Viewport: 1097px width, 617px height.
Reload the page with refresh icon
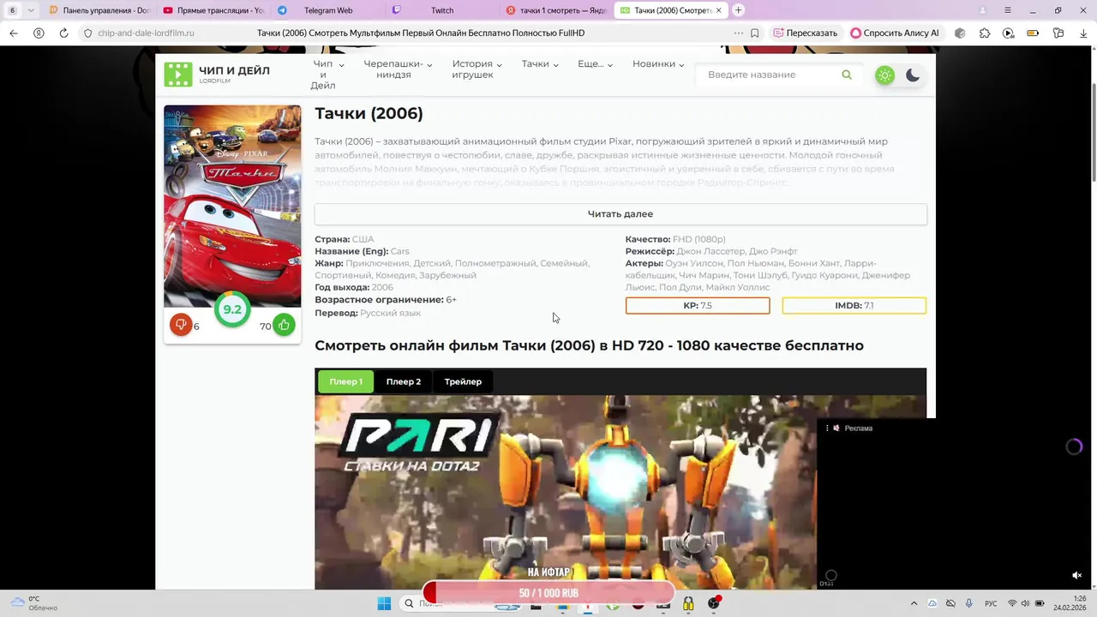tap(63, 33)
